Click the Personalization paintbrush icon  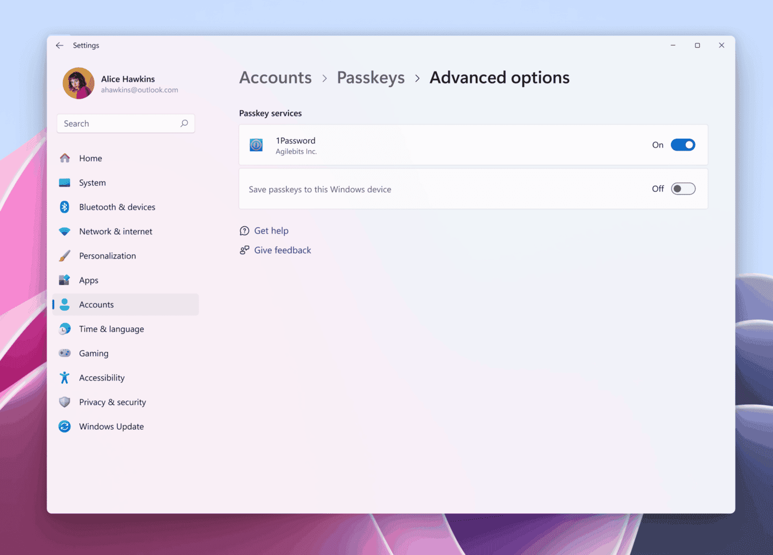tap(65, 256)
